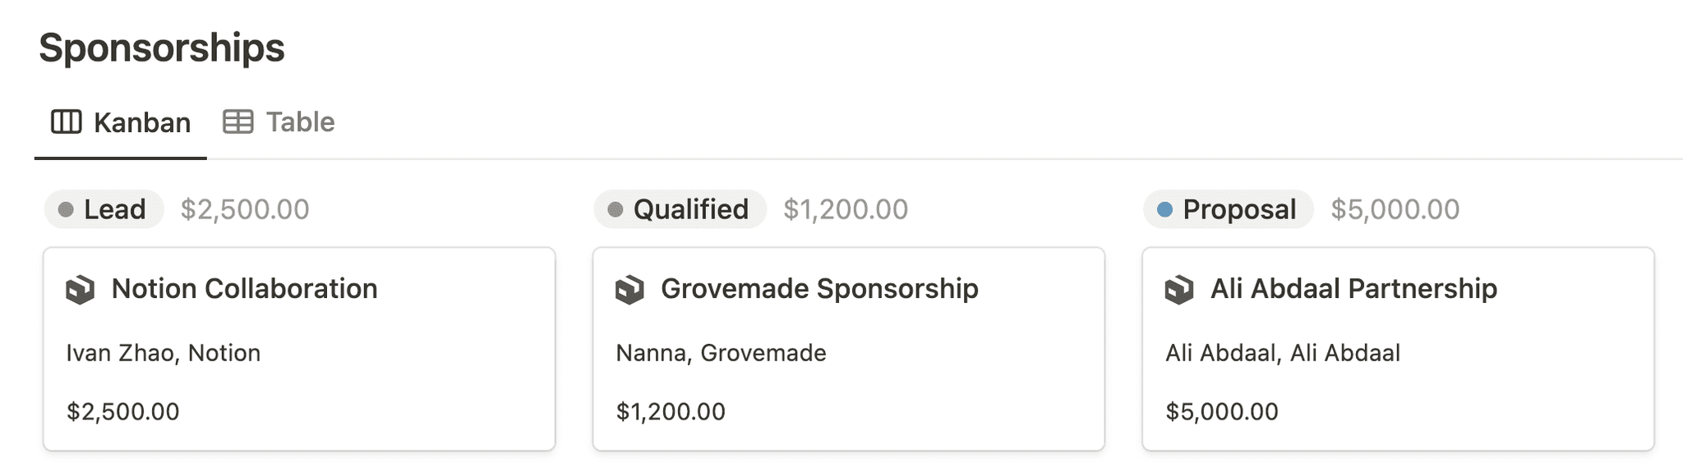
Task: Click the Proposal column total of $5,000.00
Action: 1395,210
